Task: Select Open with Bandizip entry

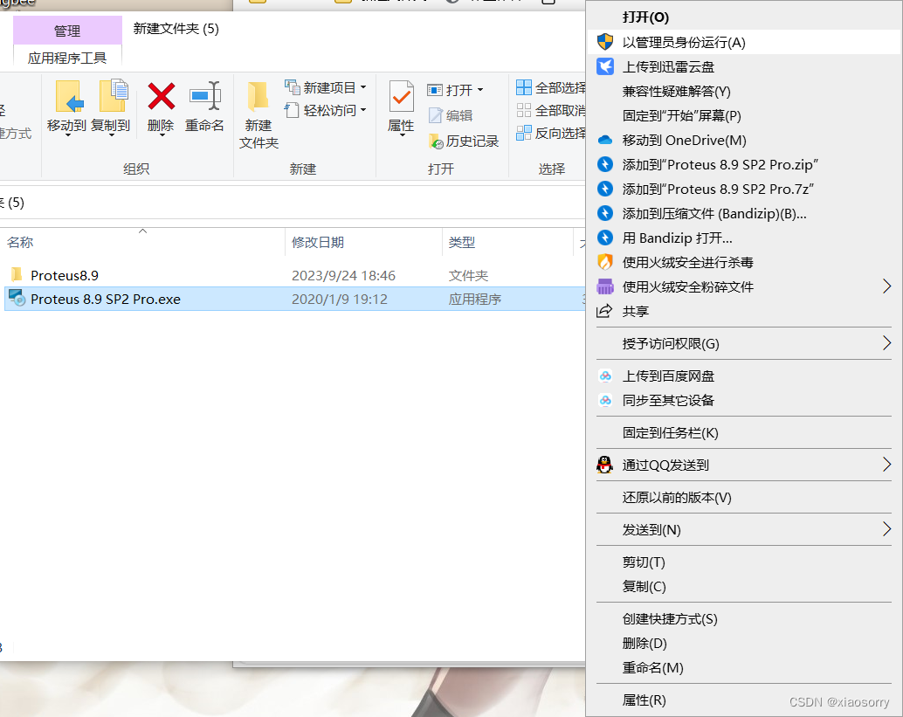Action: (x=744, y=238)
